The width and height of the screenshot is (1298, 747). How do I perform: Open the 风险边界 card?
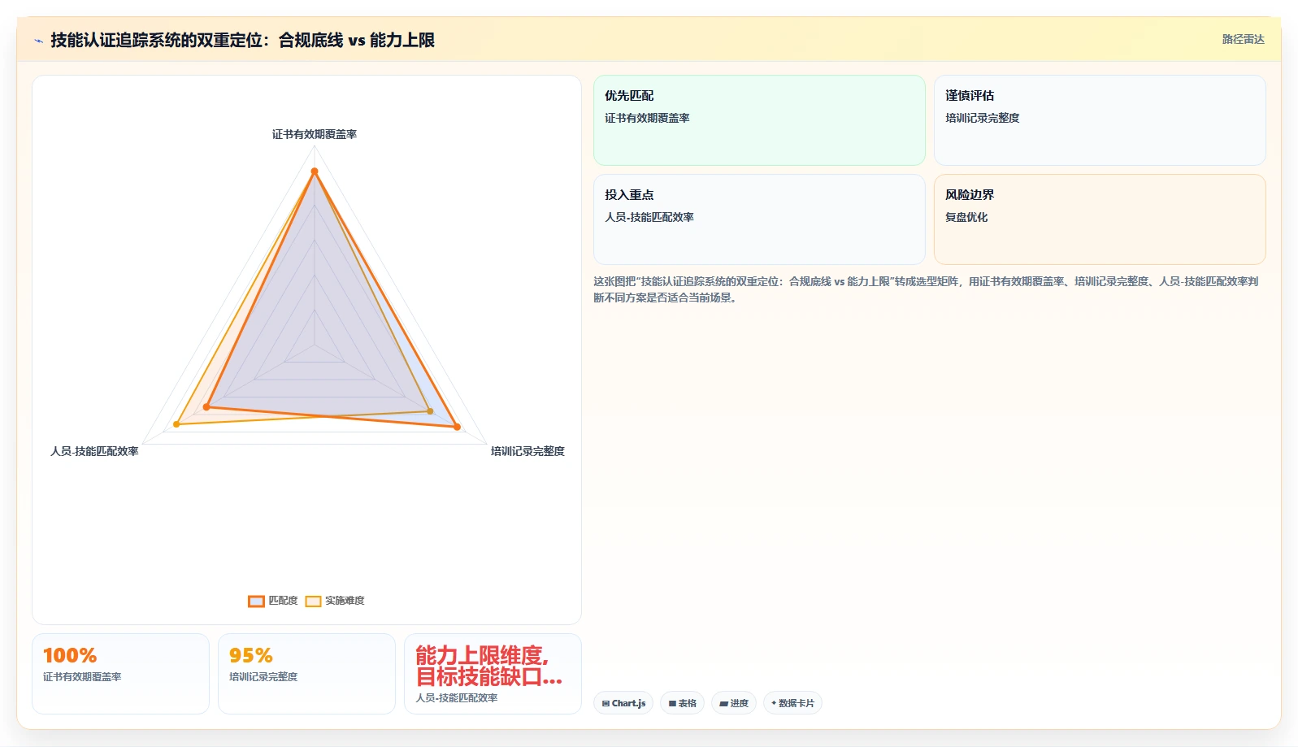(x=1100, y=219)
